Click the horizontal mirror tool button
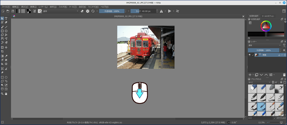 tap(161, 11)
